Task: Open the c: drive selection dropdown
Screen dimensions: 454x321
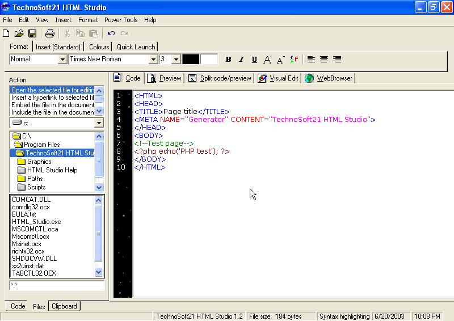Action: tap(99, 123)
